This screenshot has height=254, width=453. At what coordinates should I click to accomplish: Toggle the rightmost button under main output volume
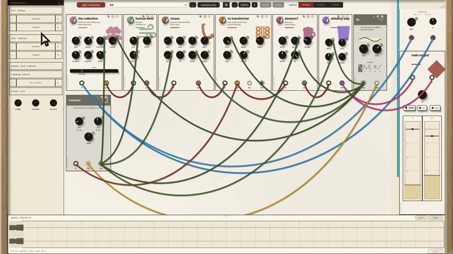pos(435,108)
